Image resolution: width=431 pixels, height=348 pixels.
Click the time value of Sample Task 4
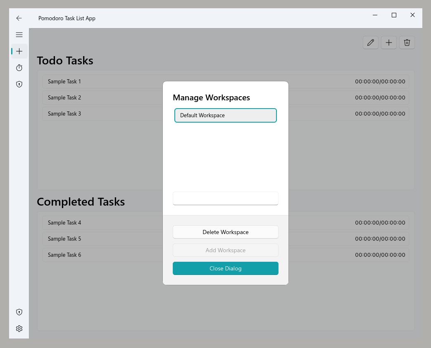pos(380,223)
